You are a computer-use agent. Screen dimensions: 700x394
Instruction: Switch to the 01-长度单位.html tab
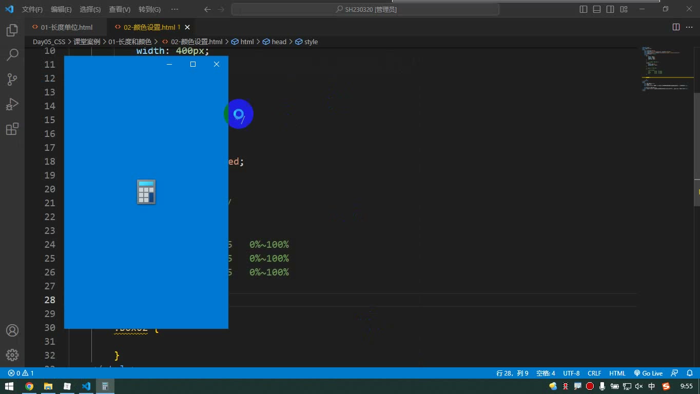(x=62, y=27)
